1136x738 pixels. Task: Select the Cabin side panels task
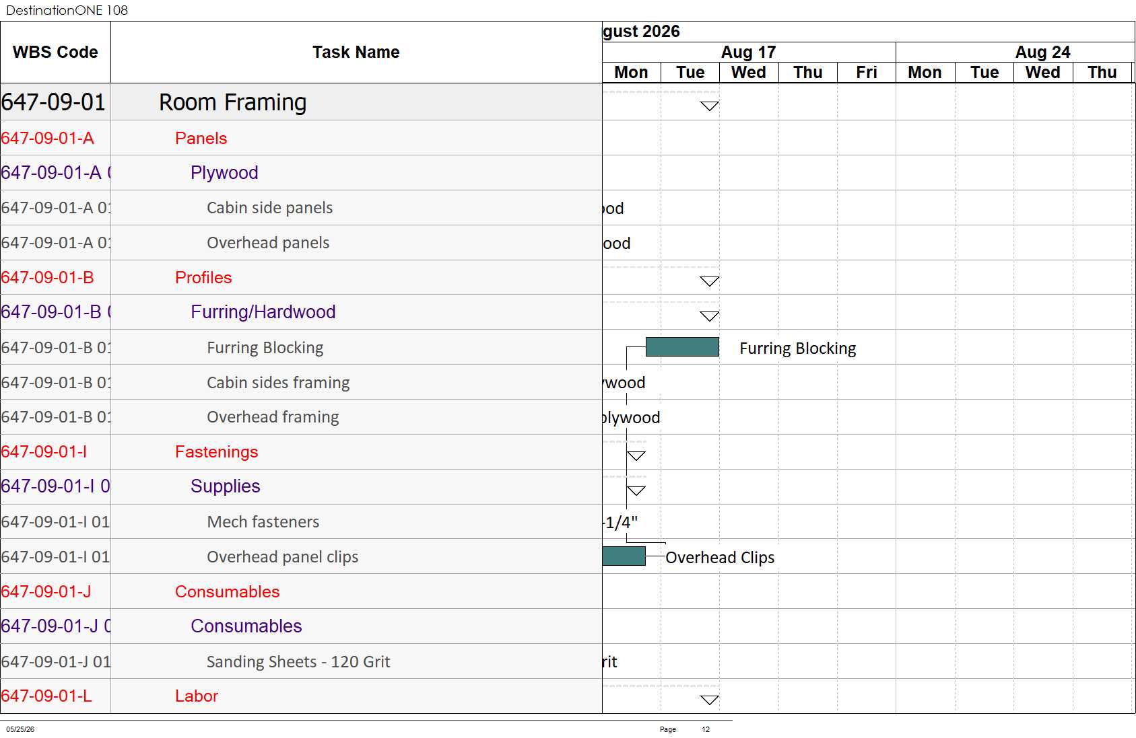tap(301, 208)
